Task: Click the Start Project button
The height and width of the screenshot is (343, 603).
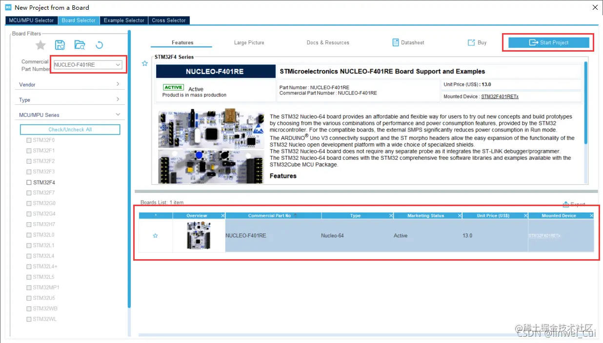Action: pyautogui.click(x=549, y=42)
